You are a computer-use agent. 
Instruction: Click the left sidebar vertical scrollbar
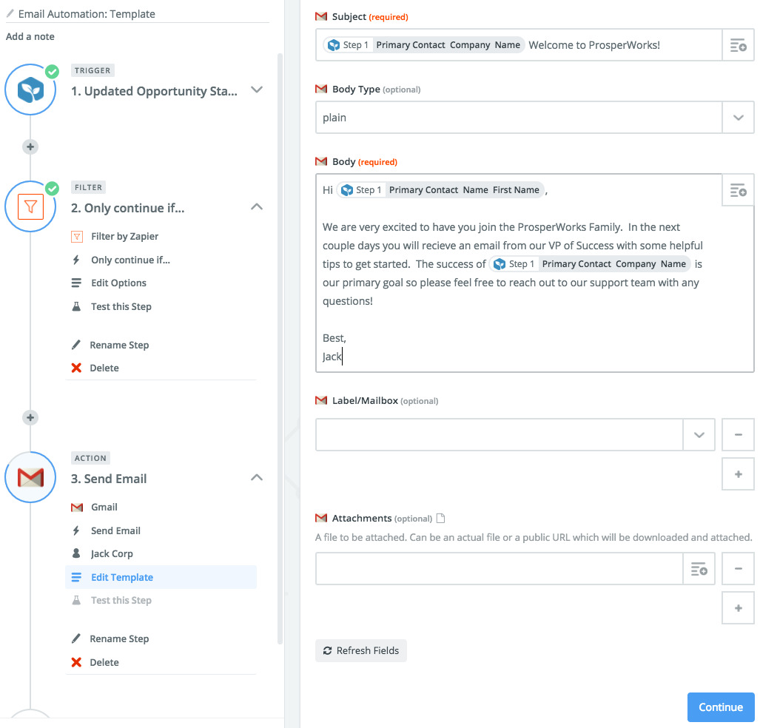pos(280,349)
